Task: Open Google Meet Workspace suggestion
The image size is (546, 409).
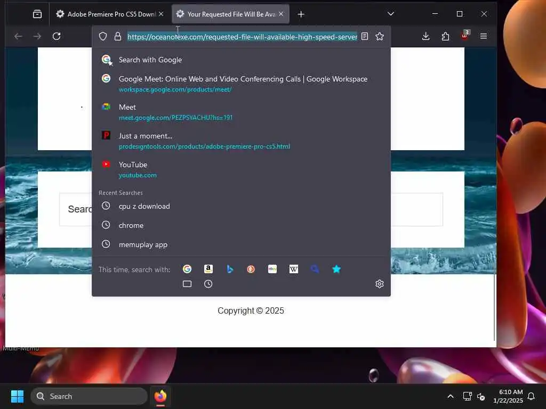Action: 241,84
